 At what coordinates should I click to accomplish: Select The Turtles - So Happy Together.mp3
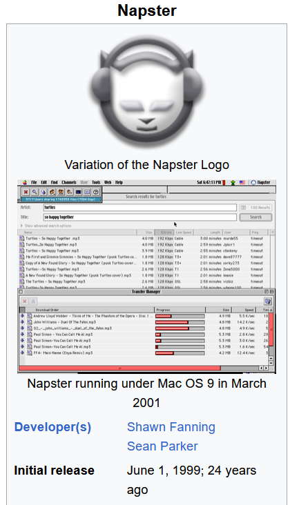click(144, 281)
